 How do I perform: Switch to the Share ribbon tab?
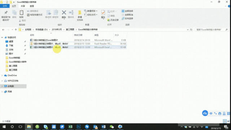(23, 6)
